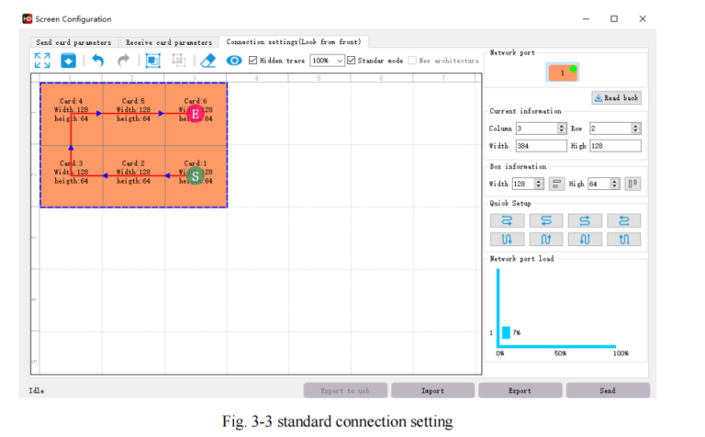
Task: Click the Column value spinner arrows
Action: (x=562, y=129)
